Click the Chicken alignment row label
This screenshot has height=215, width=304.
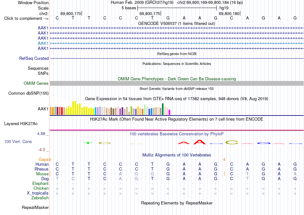tap(41, 188)
